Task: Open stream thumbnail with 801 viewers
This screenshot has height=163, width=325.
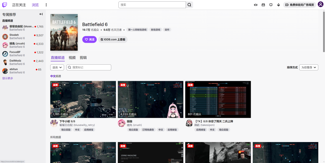Action: coord(218,99)
